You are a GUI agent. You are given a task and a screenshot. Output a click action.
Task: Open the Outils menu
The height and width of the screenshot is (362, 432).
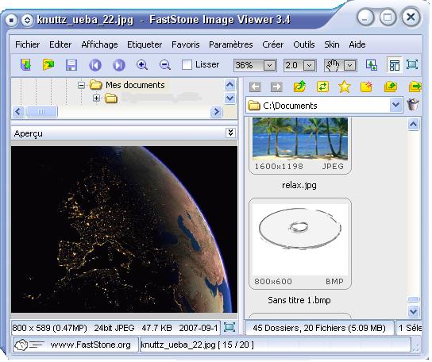click(x=304, y=44)
